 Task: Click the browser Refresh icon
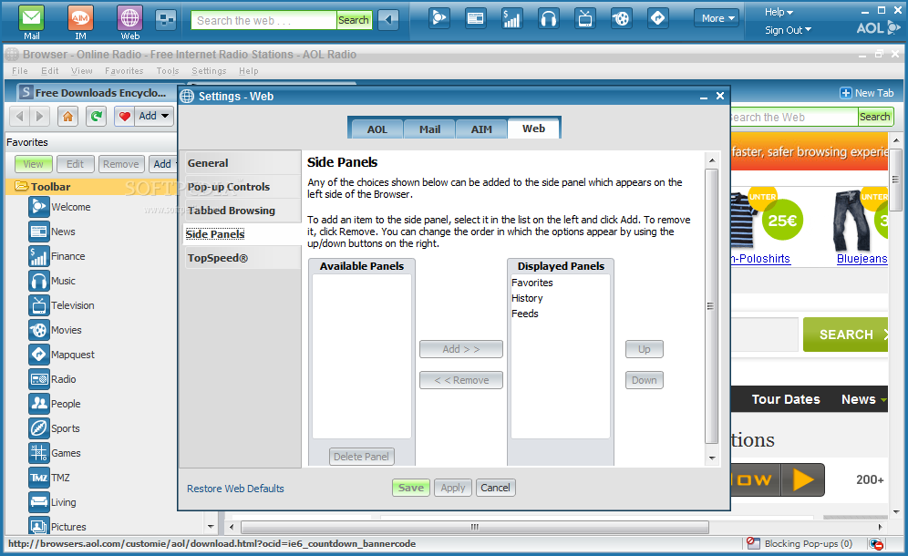96,117
